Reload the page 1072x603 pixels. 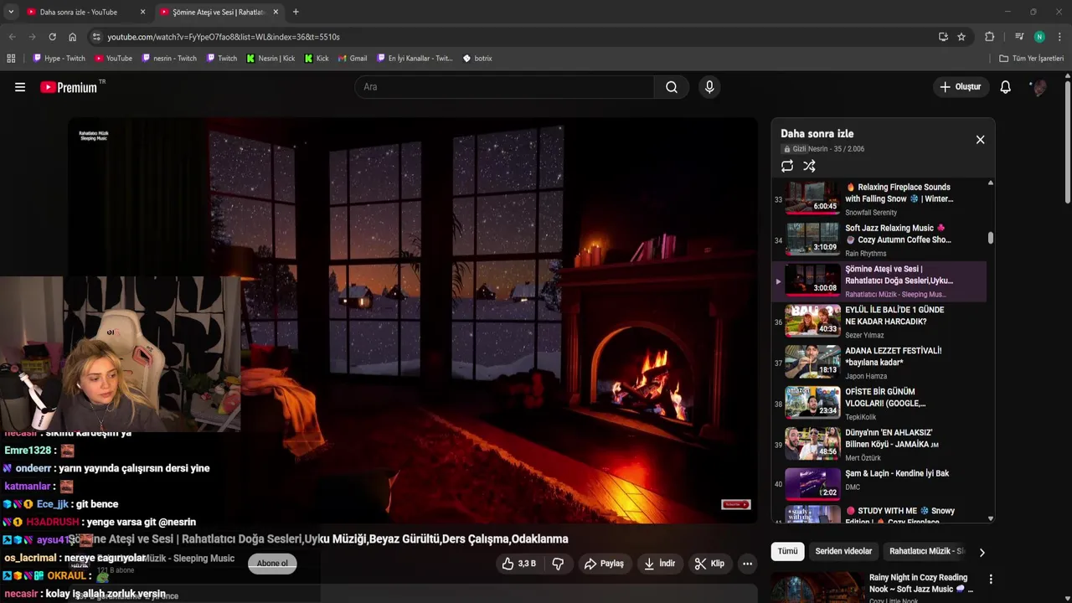tap(52, 37)
